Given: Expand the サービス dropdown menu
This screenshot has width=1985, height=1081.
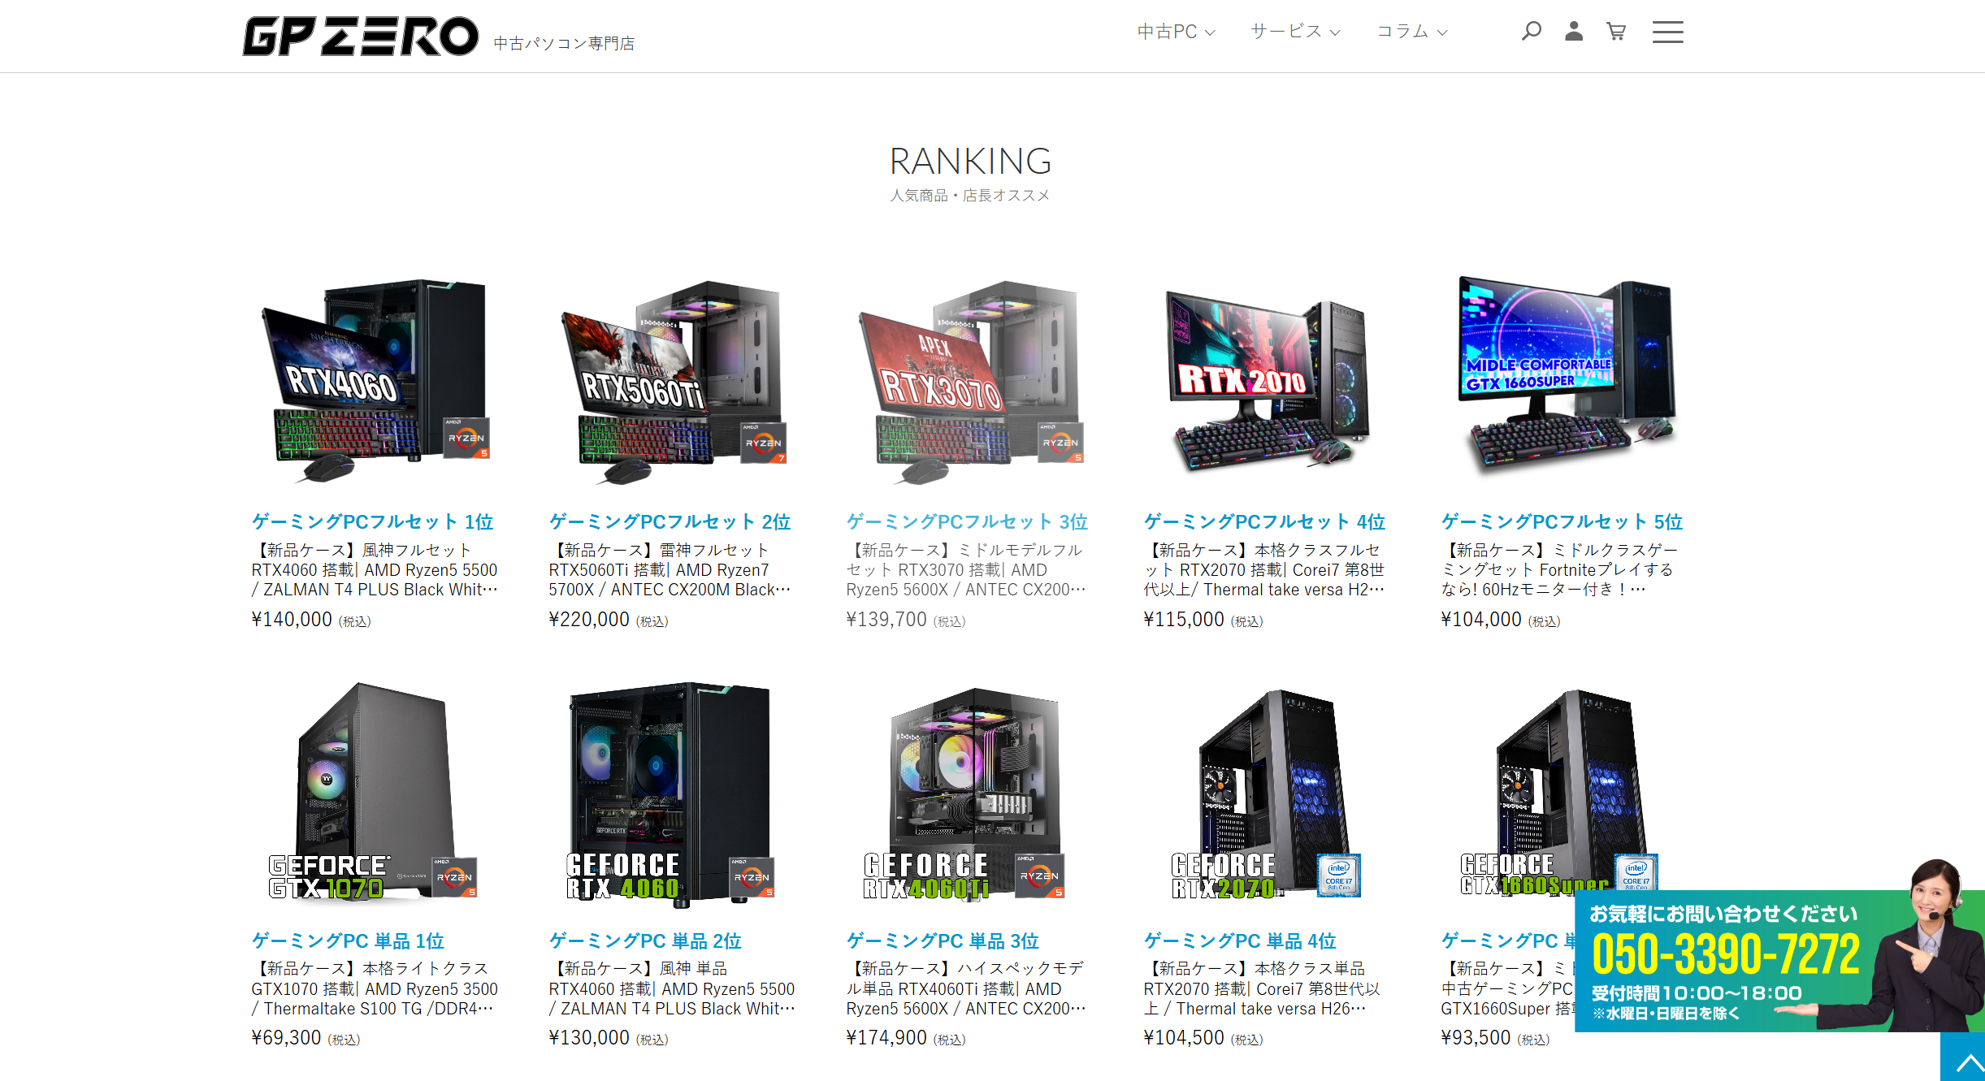Looking at the screenshot, I should (1295, 32).
